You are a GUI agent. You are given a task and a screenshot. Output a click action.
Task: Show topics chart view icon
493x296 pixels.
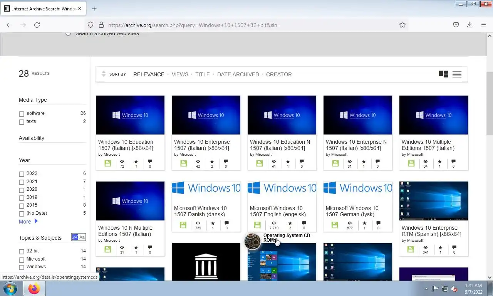pyautogui.click(x=75, y=237)
